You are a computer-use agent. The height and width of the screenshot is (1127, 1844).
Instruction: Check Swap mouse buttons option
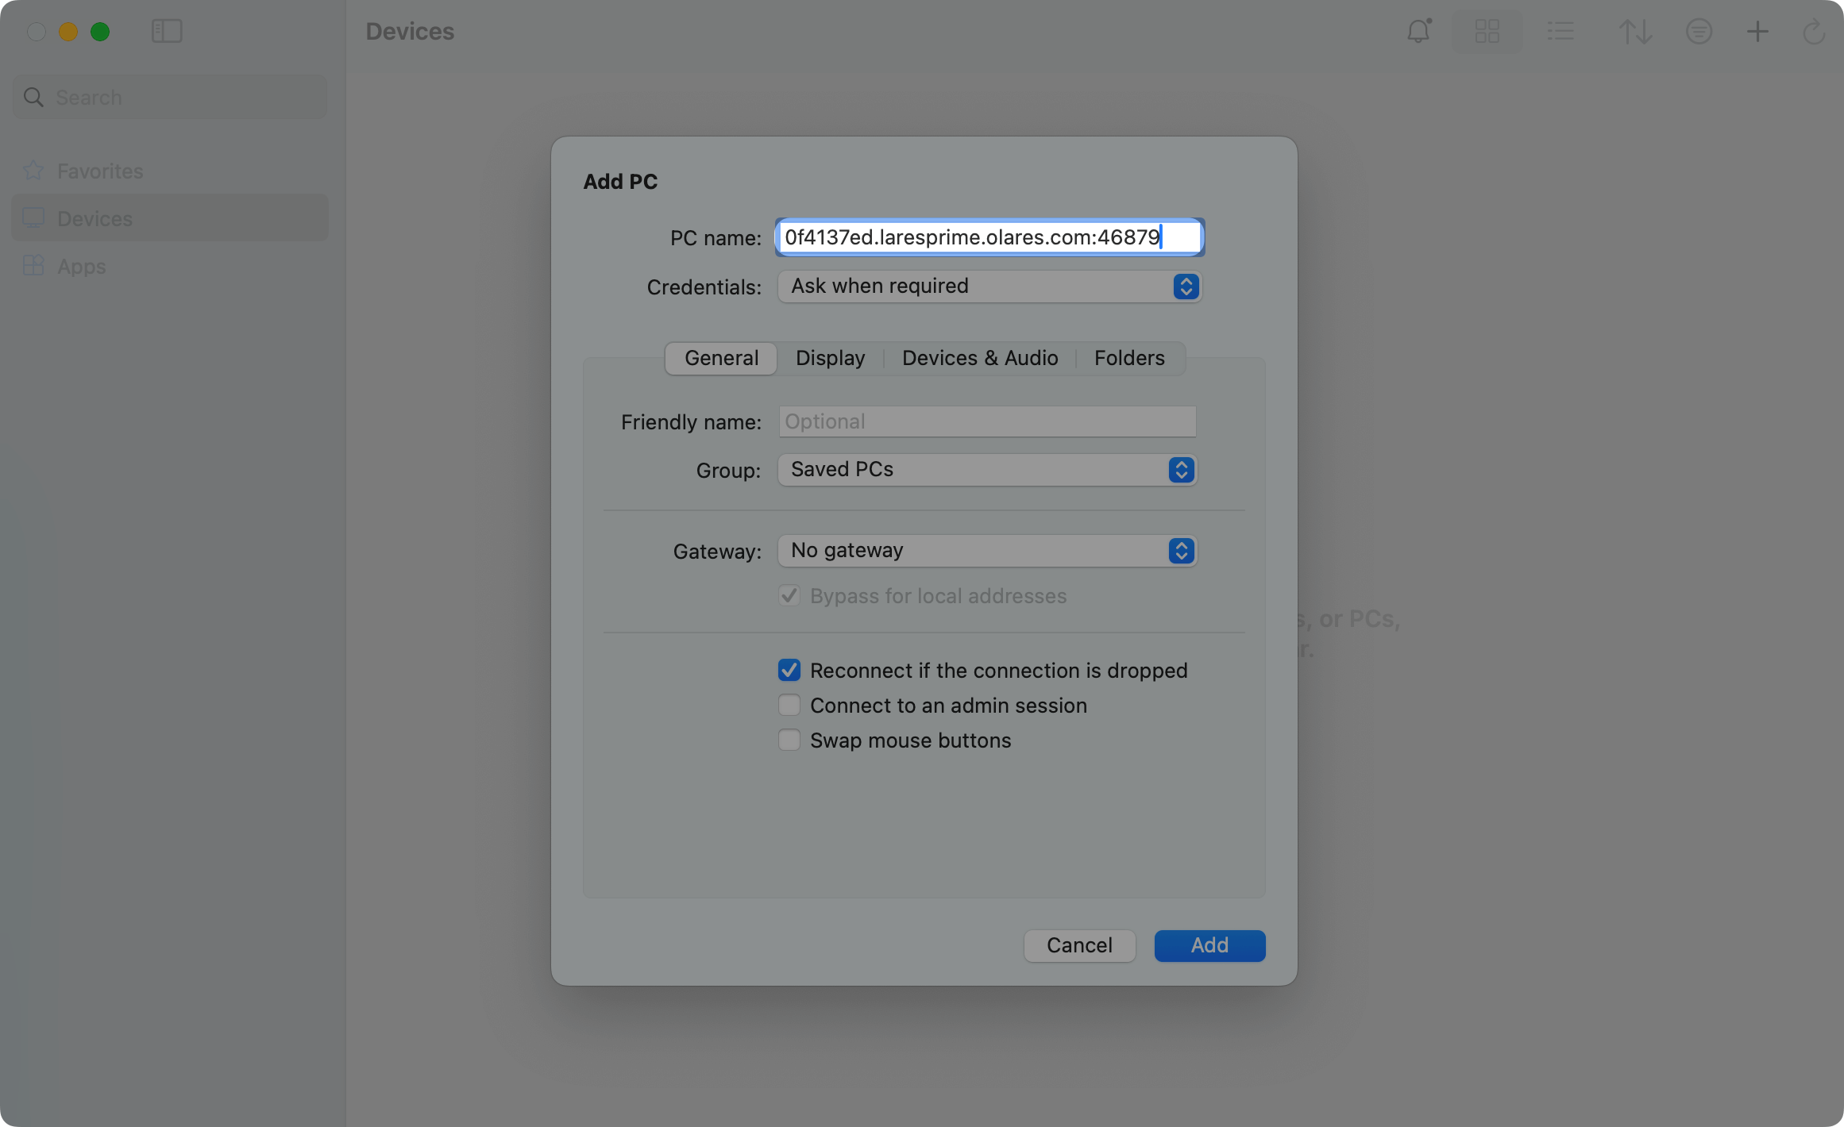click(789, 740)
